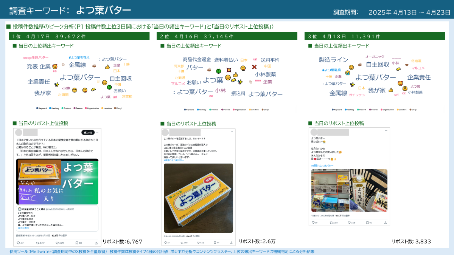Viewport: 454px width, 255px height.
Task: Click the リポスト数:6,767 label
Action: pos(122,241)
